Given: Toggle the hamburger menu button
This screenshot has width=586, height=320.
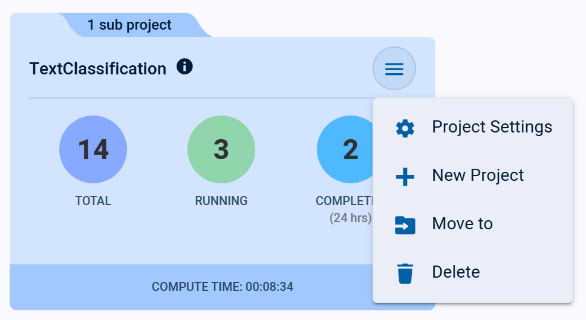Looking at the screenshot, I should click(394, 69).
